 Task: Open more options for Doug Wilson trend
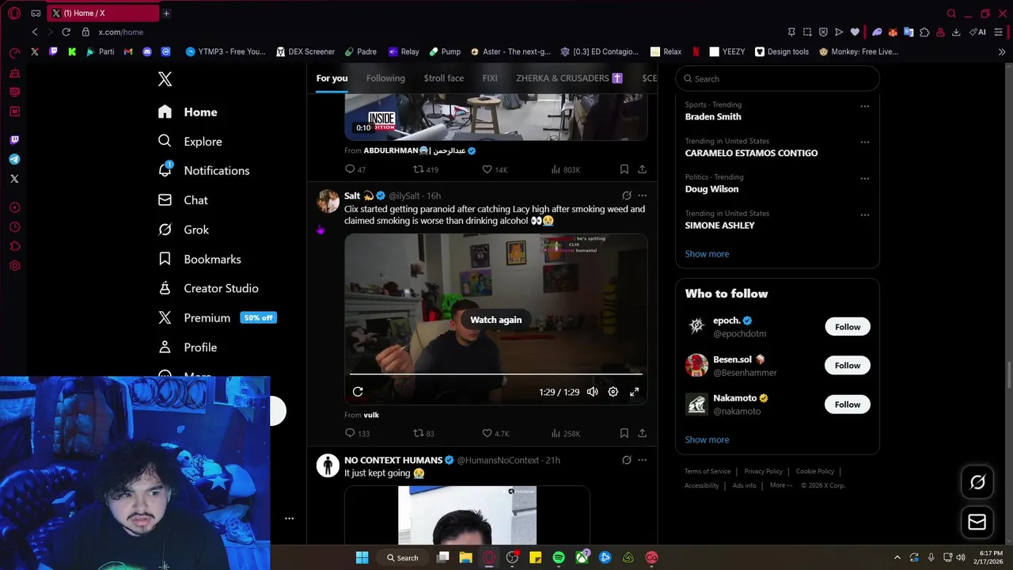click(x=864, y=178)
